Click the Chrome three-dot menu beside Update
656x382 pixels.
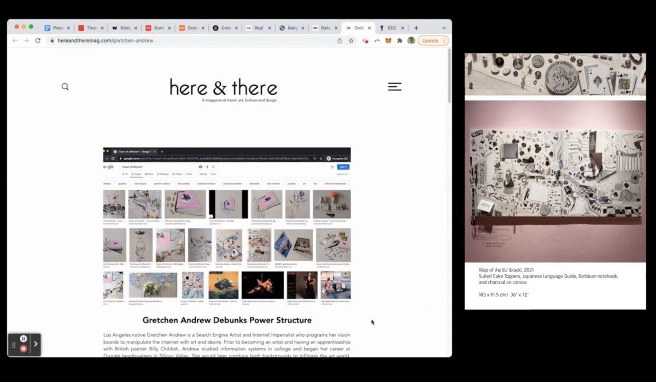(x=444, y=40)
